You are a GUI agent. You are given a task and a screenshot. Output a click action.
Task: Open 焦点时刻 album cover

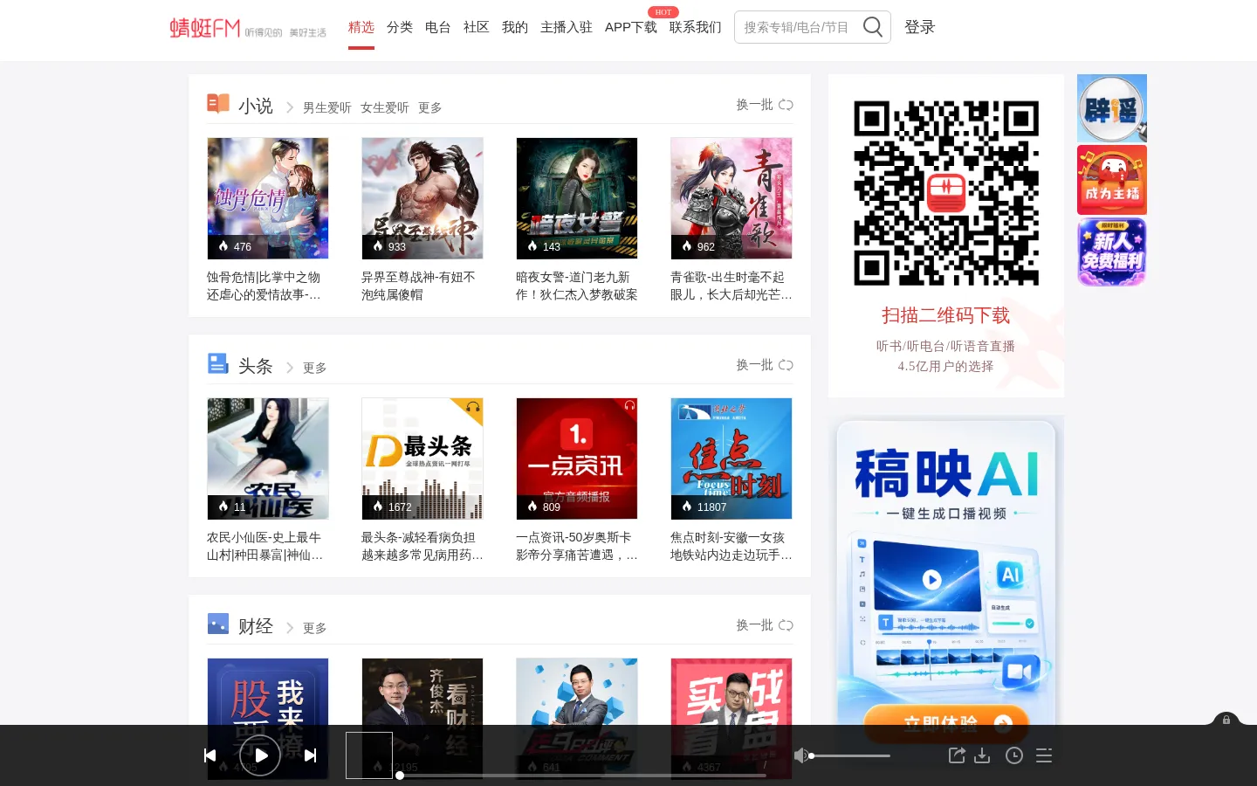tap(732, 458)
